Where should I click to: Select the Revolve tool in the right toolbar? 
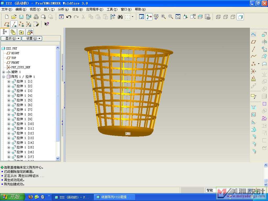click(264, 42)
